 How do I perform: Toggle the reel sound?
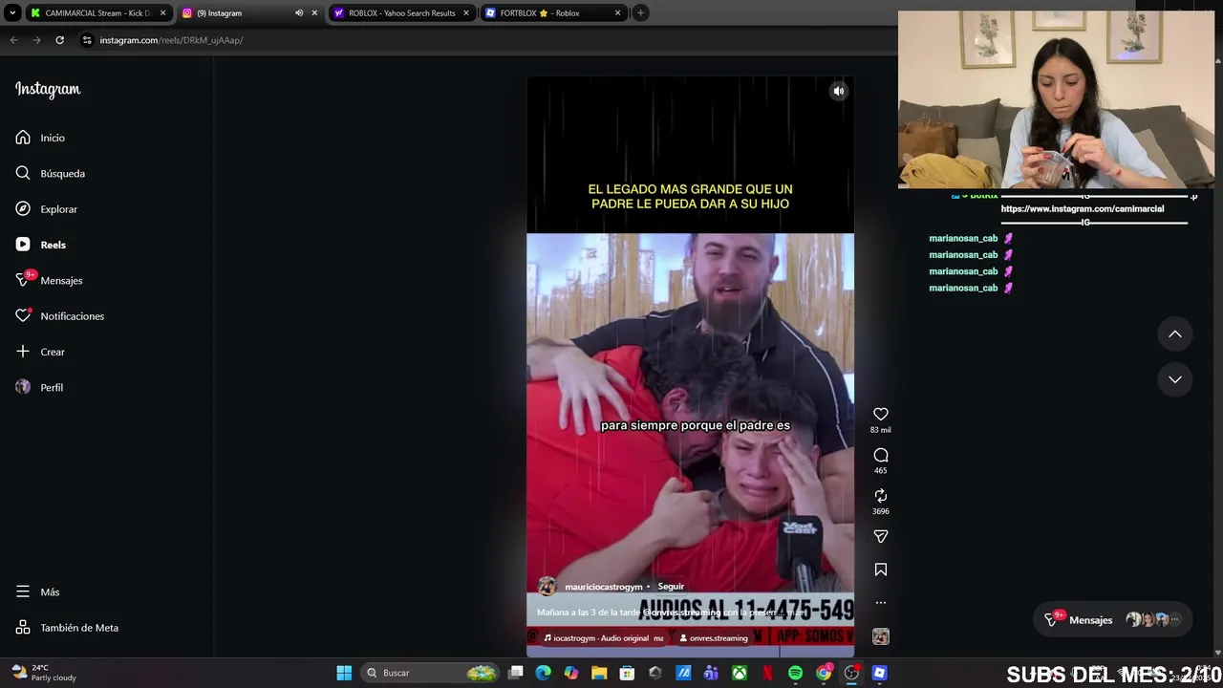[x=838, y=91]
